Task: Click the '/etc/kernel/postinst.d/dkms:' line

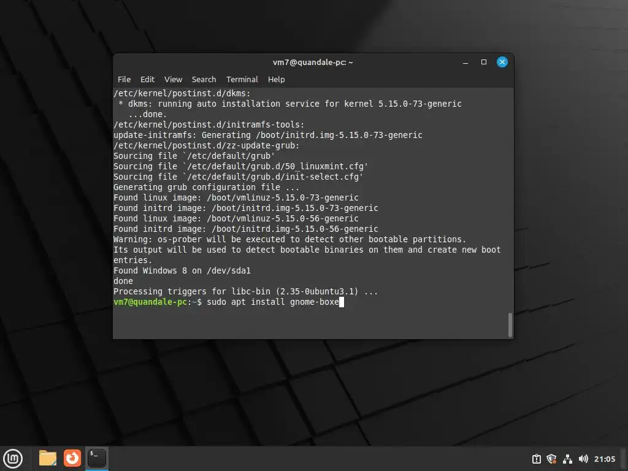Action: (182, 93)
